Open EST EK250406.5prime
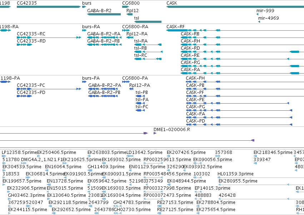Viewport: 304px width, 215px height. pos(56,152)
